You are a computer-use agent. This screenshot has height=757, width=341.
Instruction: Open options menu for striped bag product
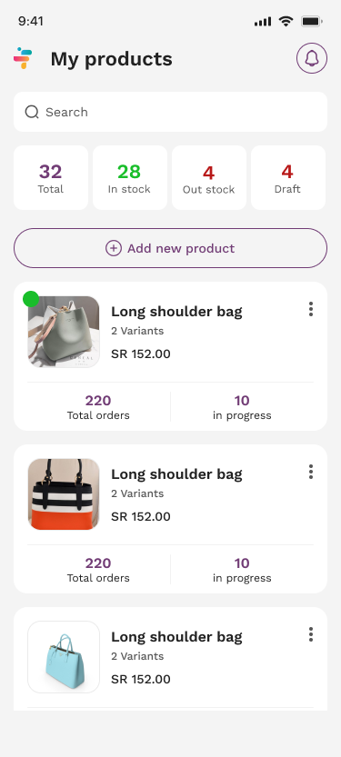tap(311, 472)
